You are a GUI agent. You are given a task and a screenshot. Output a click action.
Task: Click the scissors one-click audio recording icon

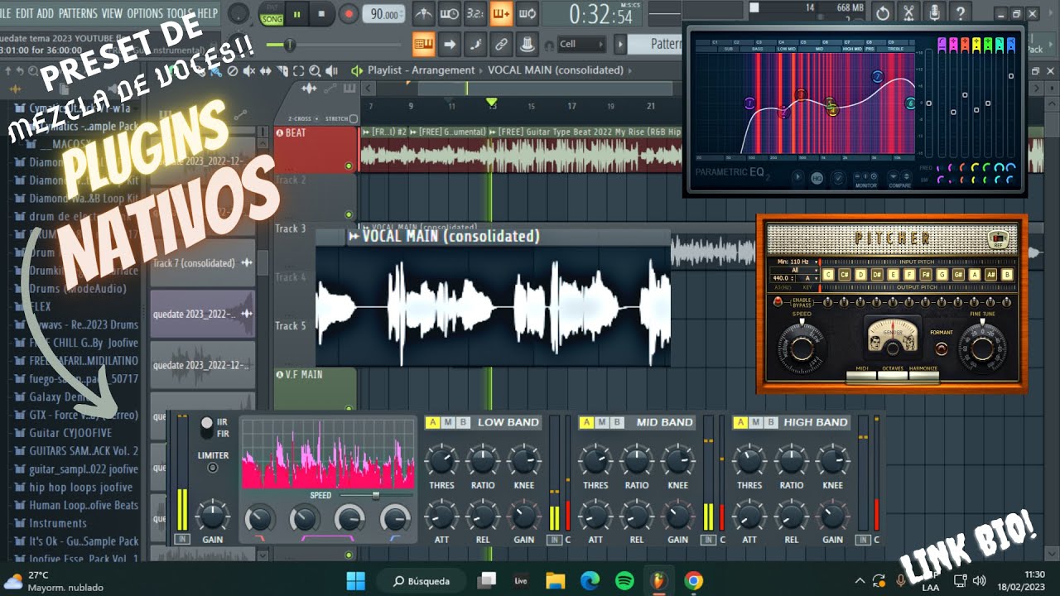coord(908,12)
